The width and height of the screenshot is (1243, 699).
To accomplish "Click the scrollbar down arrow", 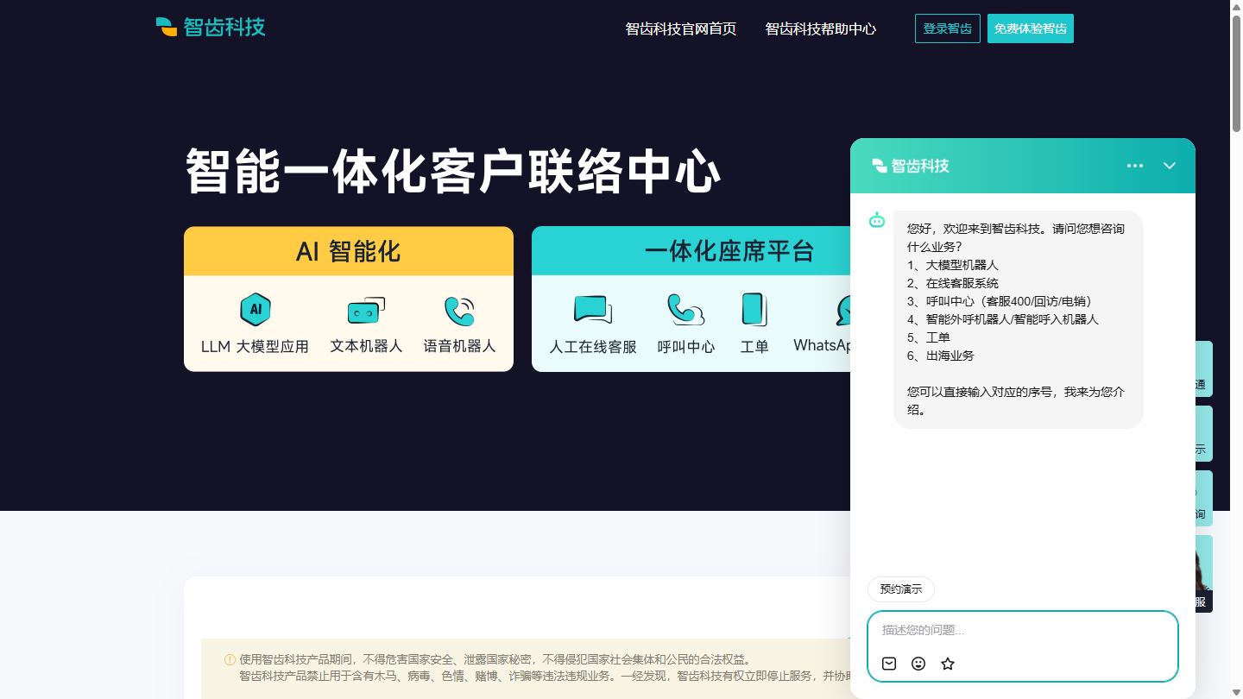I will [1236, 692].
